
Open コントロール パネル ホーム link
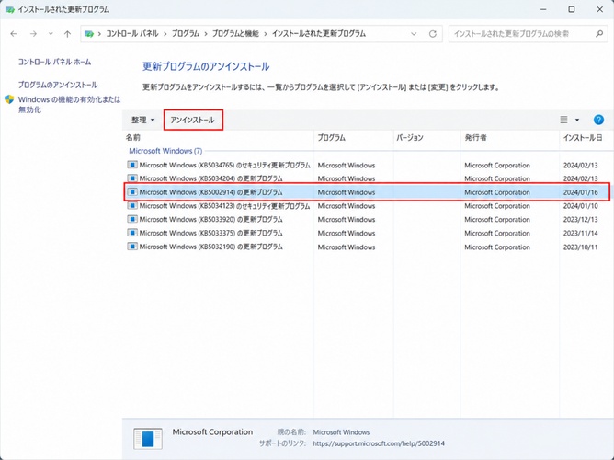[x=54, y=62]
